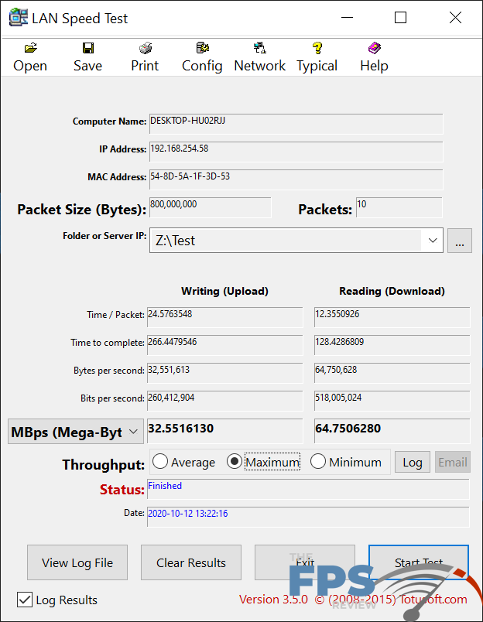Click the Clear Results button
483x622 pixels.
click(x=191, y=562)
